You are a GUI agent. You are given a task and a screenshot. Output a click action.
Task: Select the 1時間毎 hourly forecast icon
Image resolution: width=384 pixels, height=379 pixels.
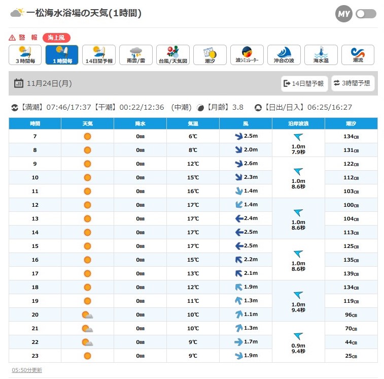click(x=61, y=55)
